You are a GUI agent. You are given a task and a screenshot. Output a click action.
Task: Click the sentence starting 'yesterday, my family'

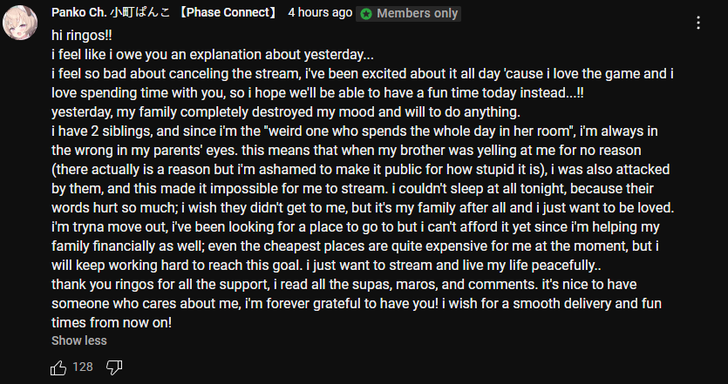(x=286, y=112)
